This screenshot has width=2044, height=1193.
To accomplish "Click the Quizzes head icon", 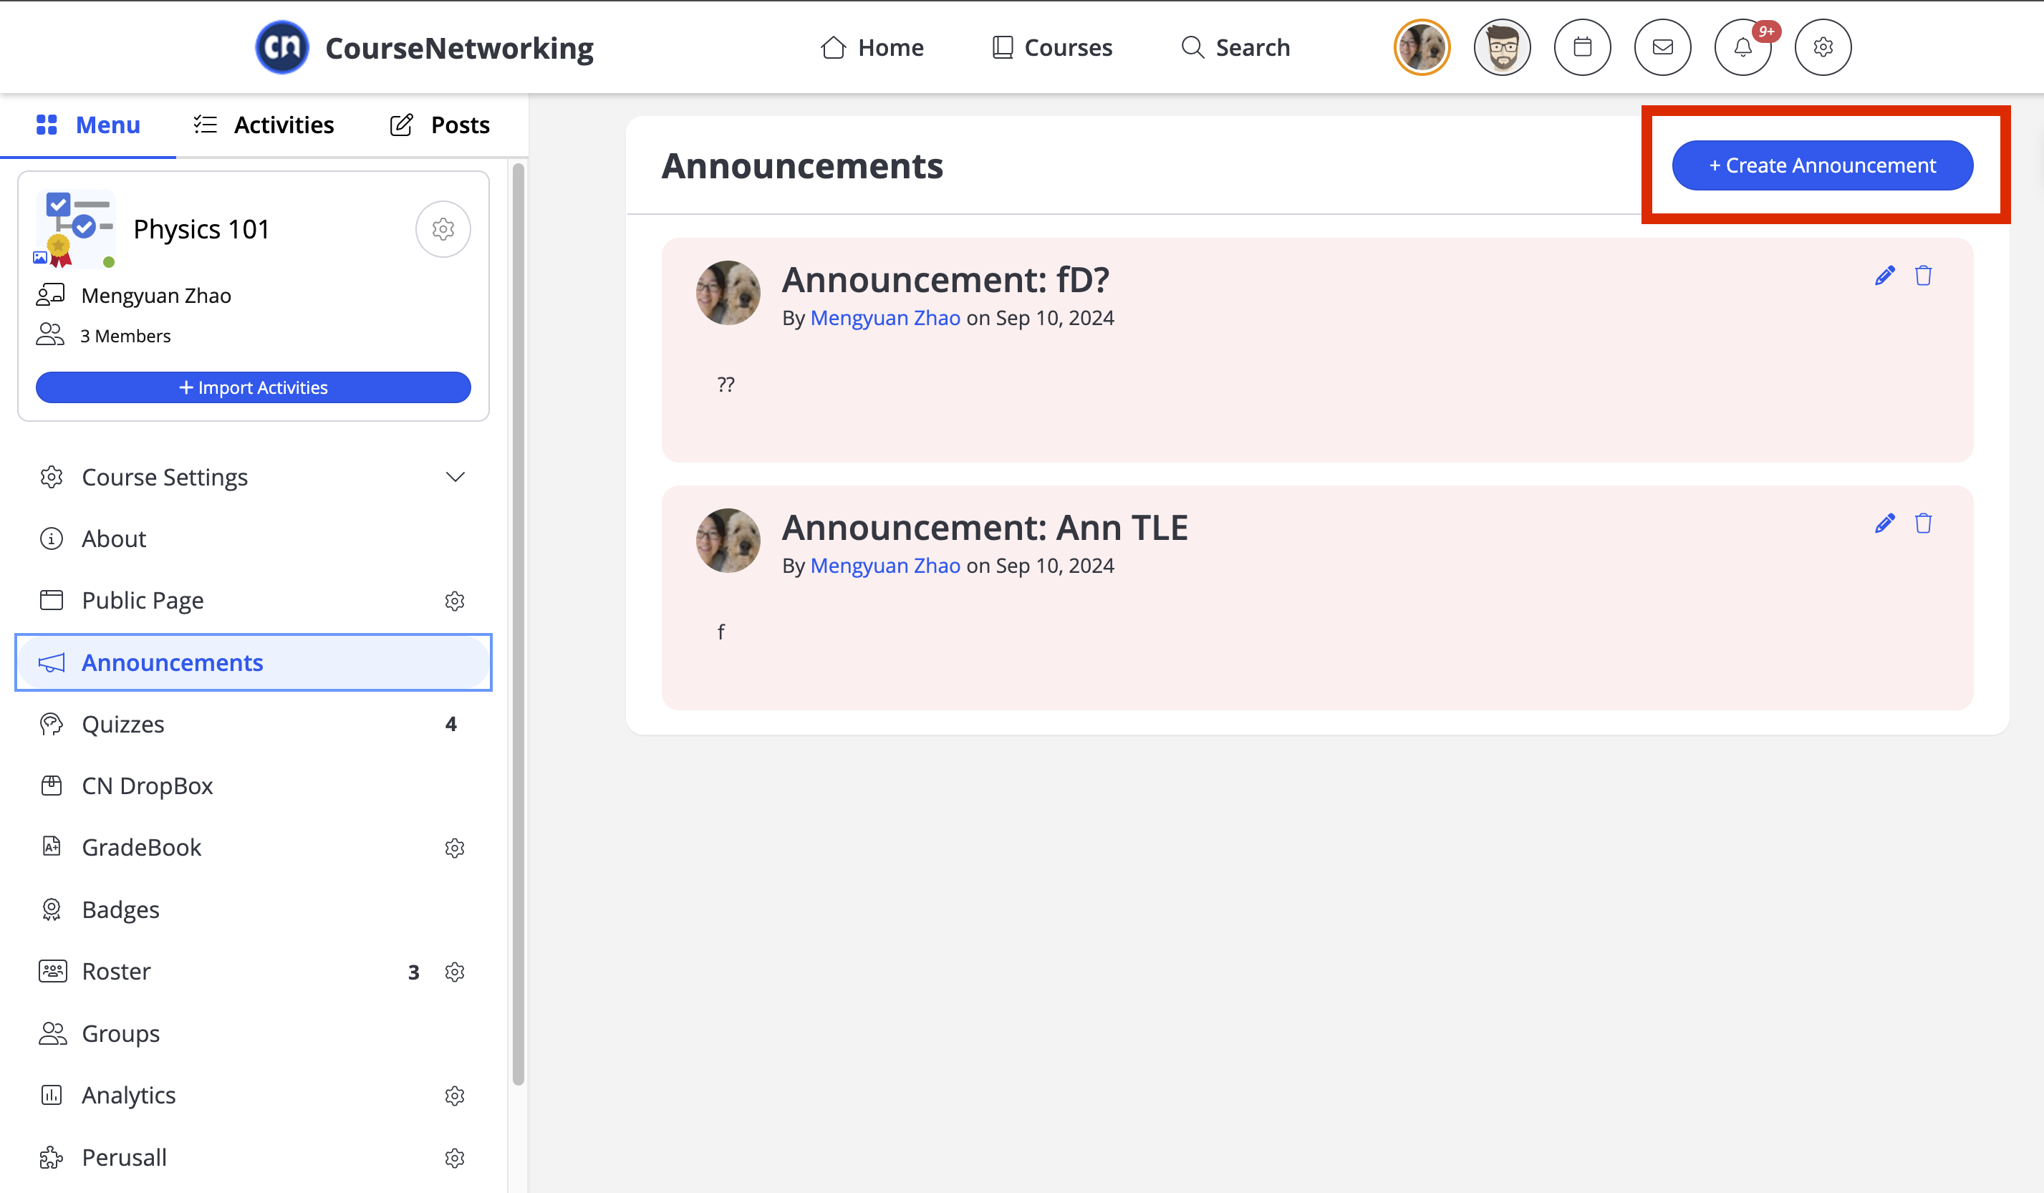I will pyautogui.click(x=51, y=724).
